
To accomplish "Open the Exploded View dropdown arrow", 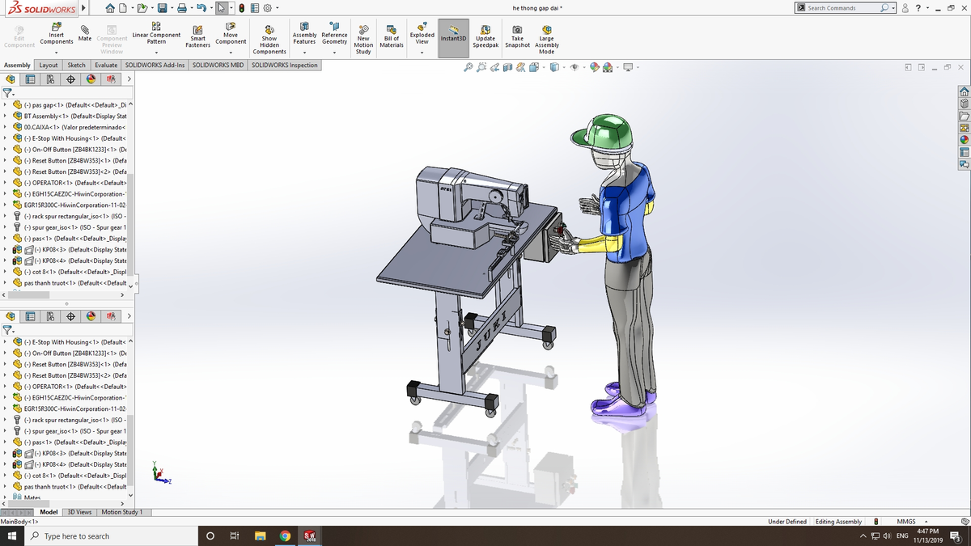I will 422,52.
